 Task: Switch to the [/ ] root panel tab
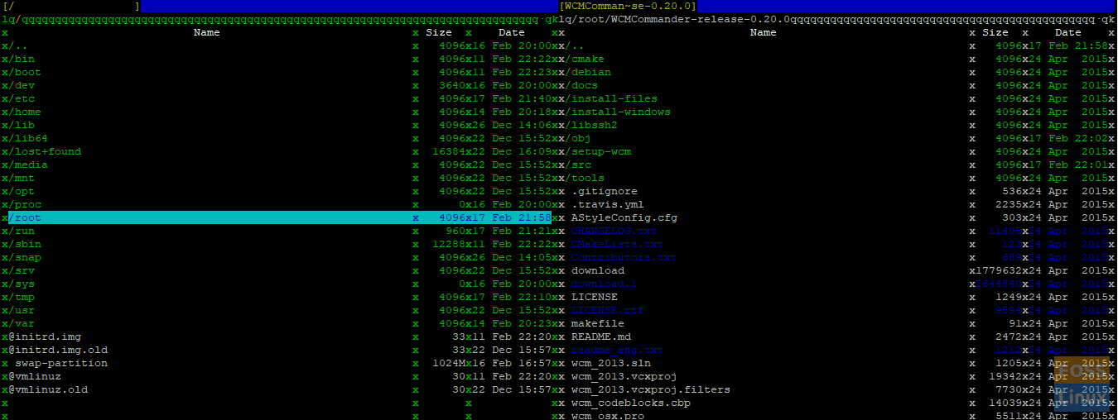coord(71,6)
